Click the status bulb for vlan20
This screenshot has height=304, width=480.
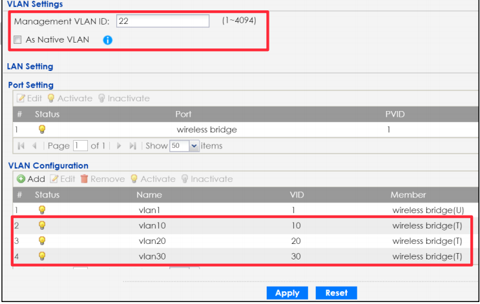[42, 241]
